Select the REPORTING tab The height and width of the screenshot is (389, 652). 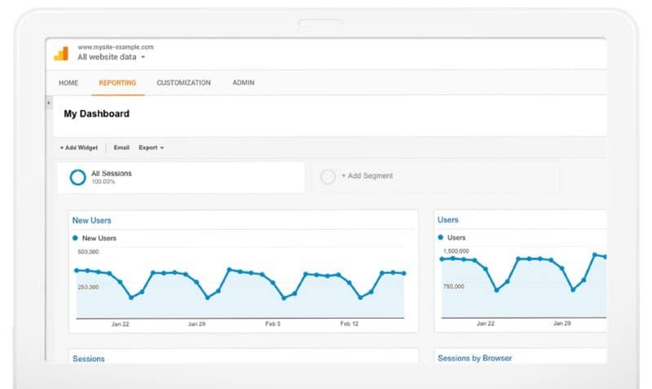[x=117, y=83]
